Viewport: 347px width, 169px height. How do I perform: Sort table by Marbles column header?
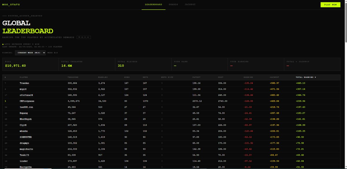pyautogui.click(x=103, y=77)
